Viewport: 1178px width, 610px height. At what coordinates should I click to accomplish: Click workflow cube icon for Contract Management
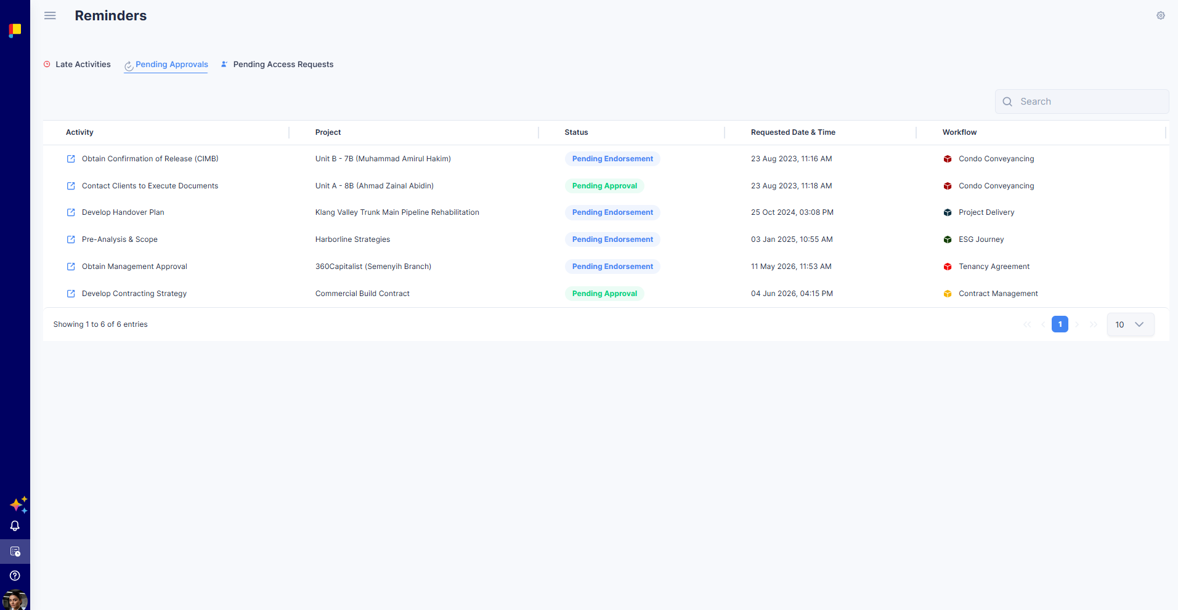pyautogui.click(x=948, y=294)
